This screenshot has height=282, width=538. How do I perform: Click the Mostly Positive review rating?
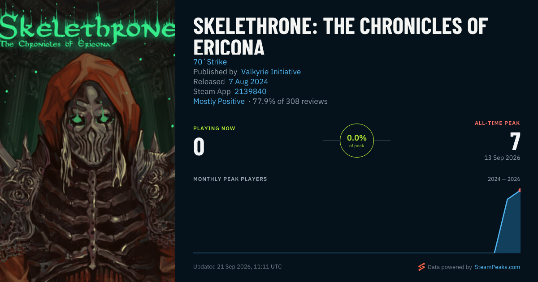(x=219, y=101)
